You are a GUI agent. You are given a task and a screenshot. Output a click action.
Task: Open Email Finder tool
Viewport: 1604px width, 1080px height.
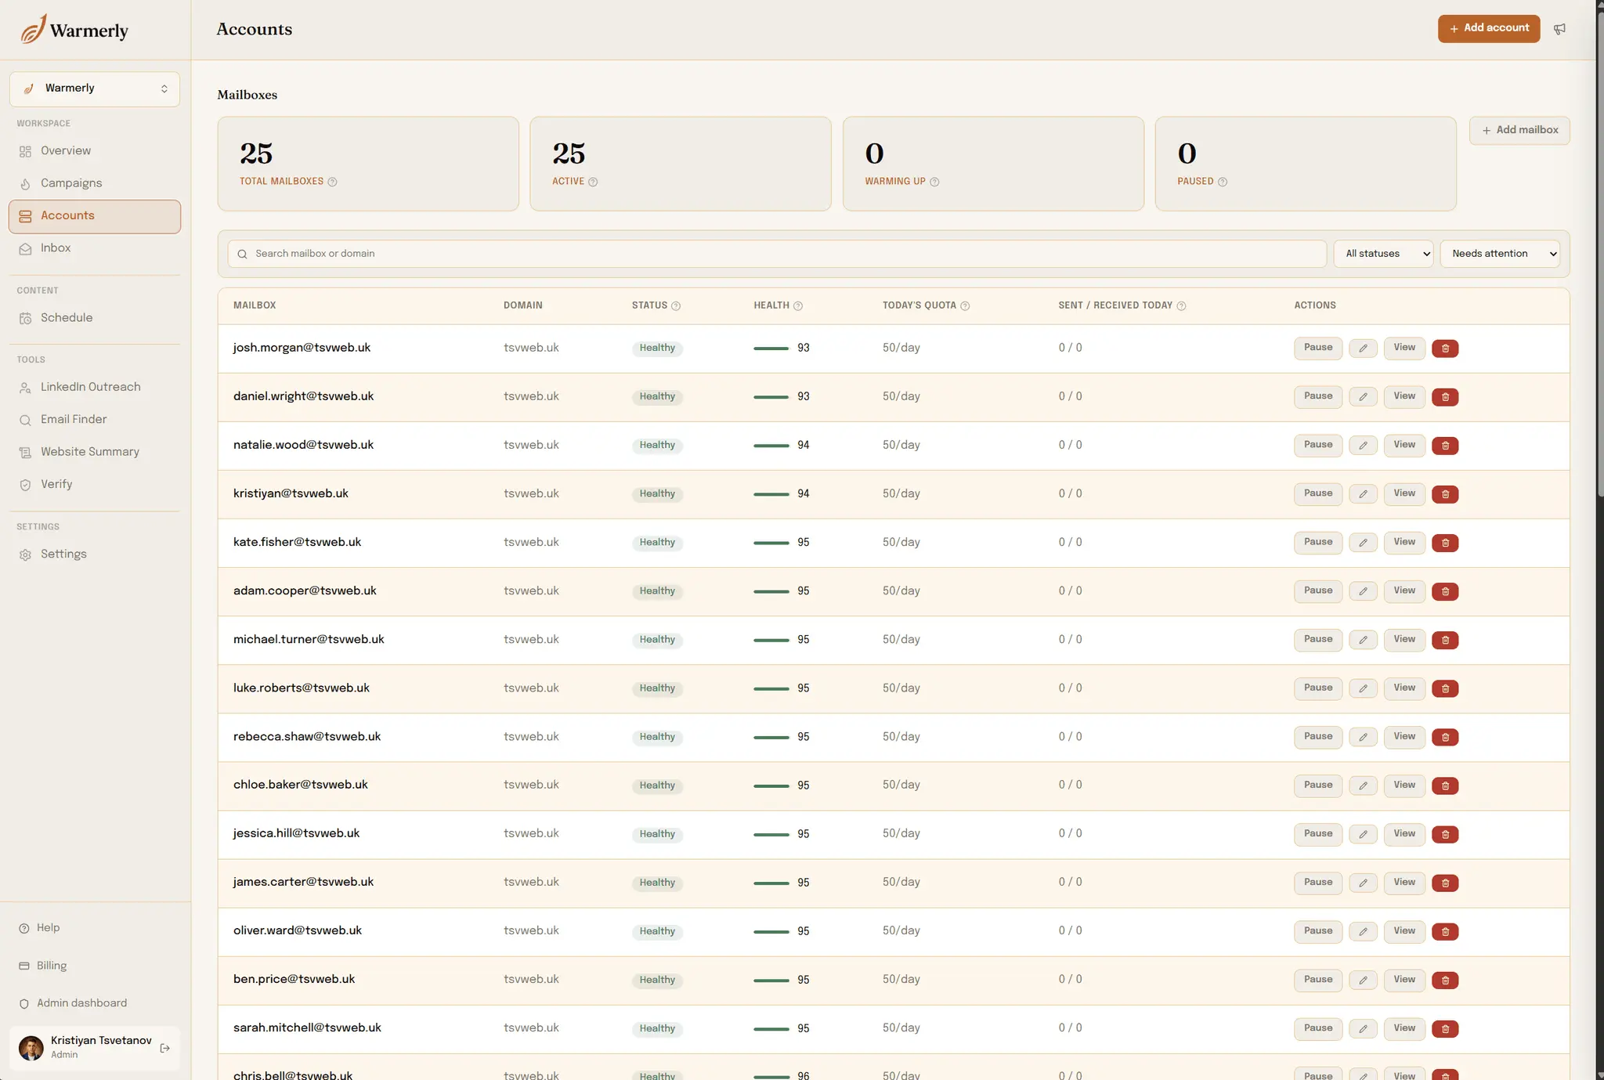[x=95, y=420]
